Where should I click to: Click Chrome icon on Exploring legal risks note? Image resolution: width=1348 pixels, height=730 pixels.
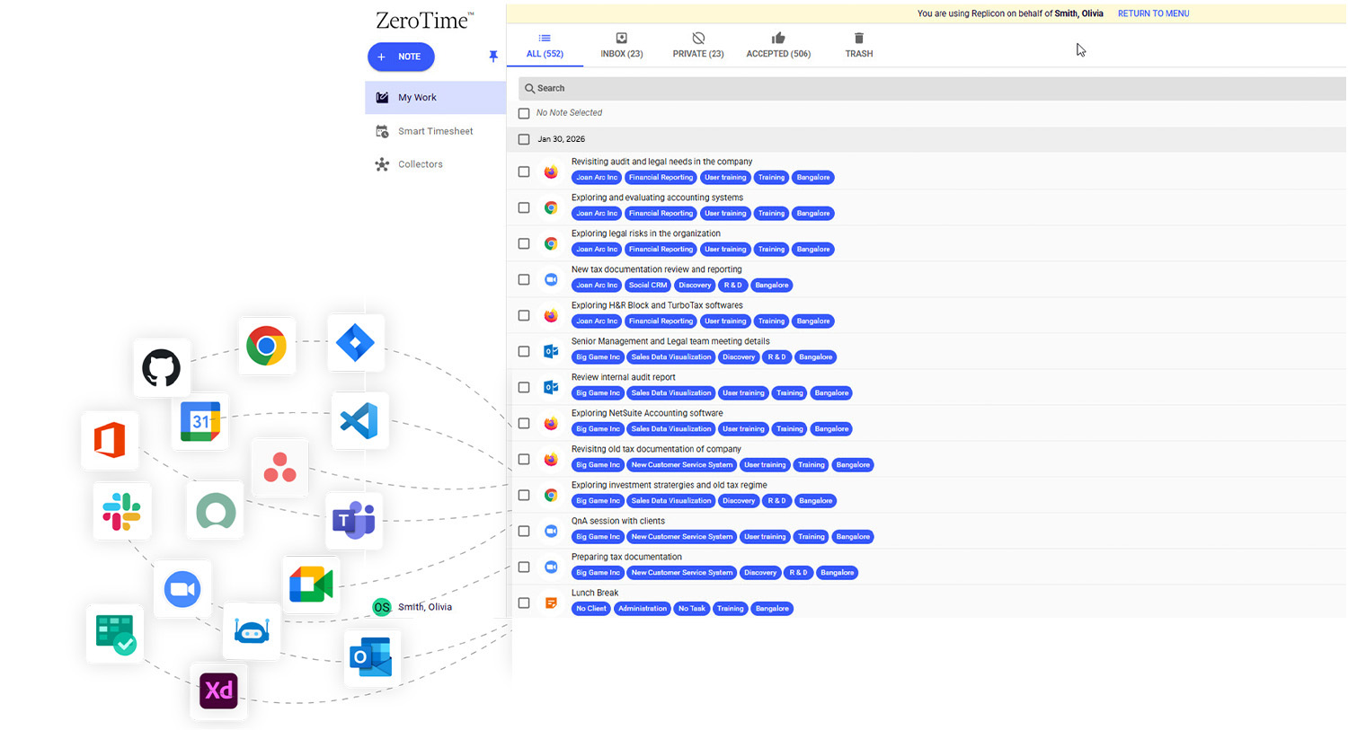pyautogui.click(x=551, y=243)
